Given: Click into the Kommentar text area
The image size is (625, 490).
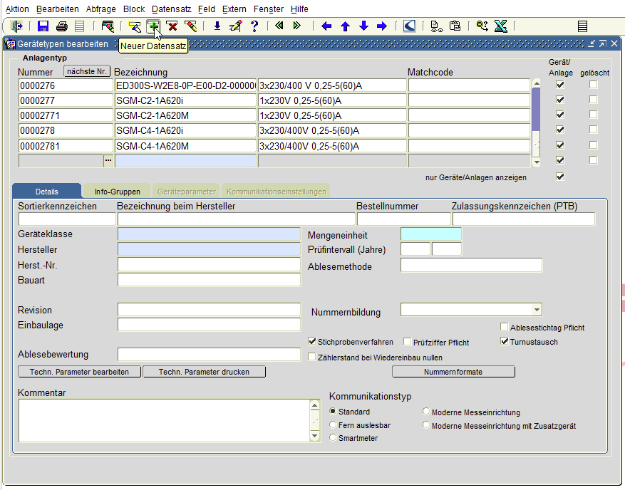Looking at the screenshot, I should pyautogui.click(x=164, y=420).
